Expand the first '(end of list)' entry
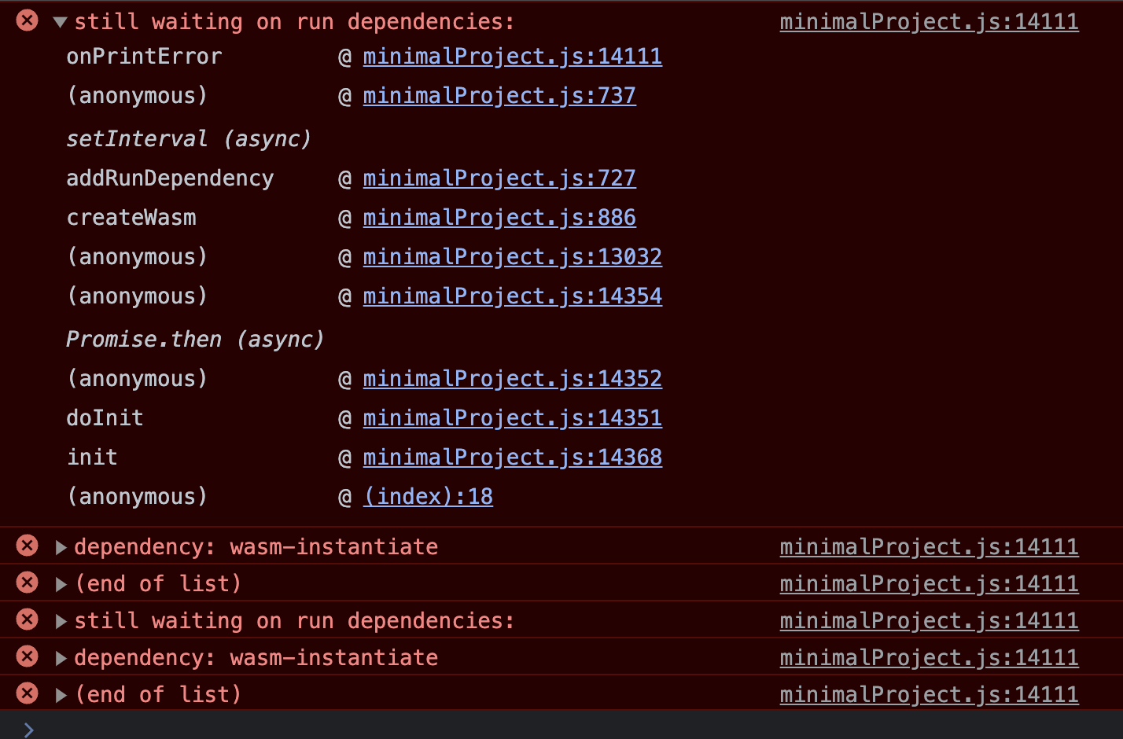This screenshot has height=739, width=1123. click(61, 583)
